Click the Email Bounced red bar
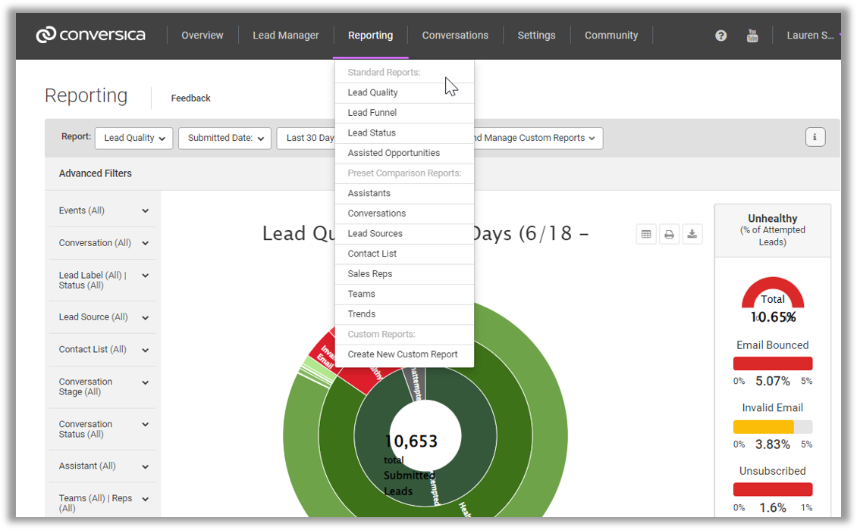This screenshot has height=530, width=857. click(773, 363)
